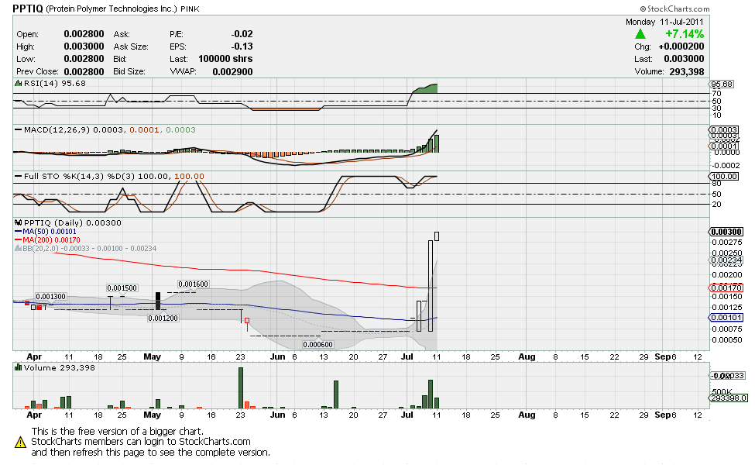Click the 0.001200 price annotation

pos(163,319)
